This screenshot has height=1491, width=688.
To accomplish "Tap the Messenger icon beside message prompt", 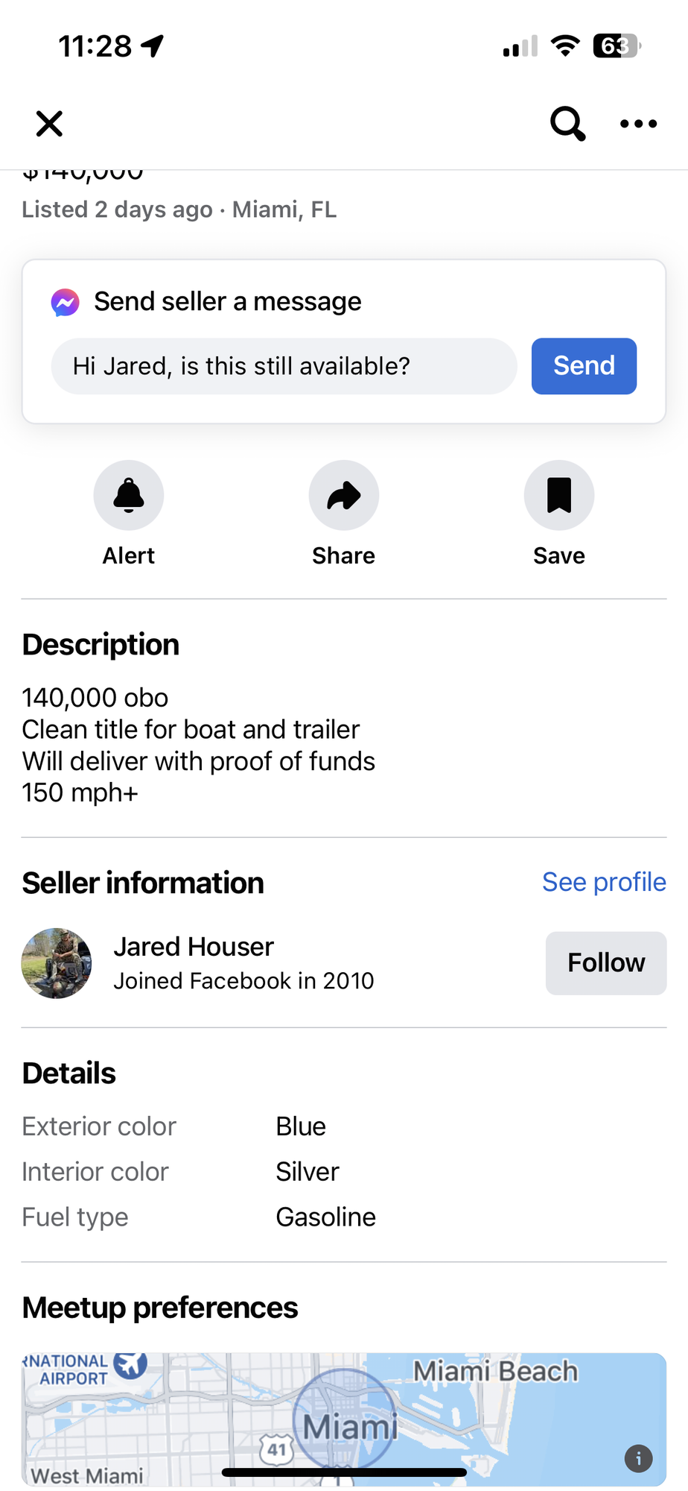I will point(66,302).
